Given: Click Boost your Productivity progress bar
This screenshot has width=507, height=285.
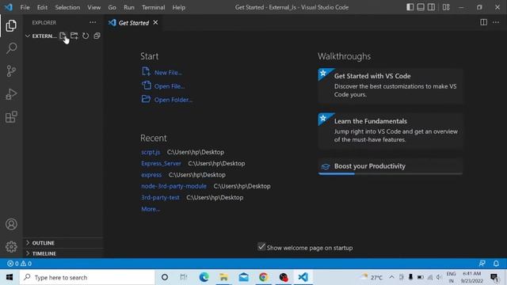Looking at the screenshot, I should click(x=391, y=174).
